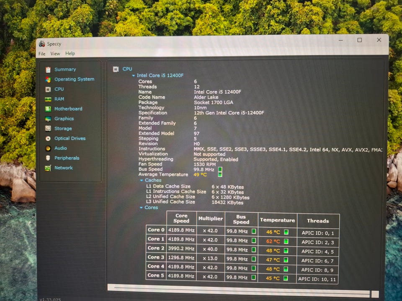
Task: Click the Bus Speed green graph indicator
Action: point(220,169)
